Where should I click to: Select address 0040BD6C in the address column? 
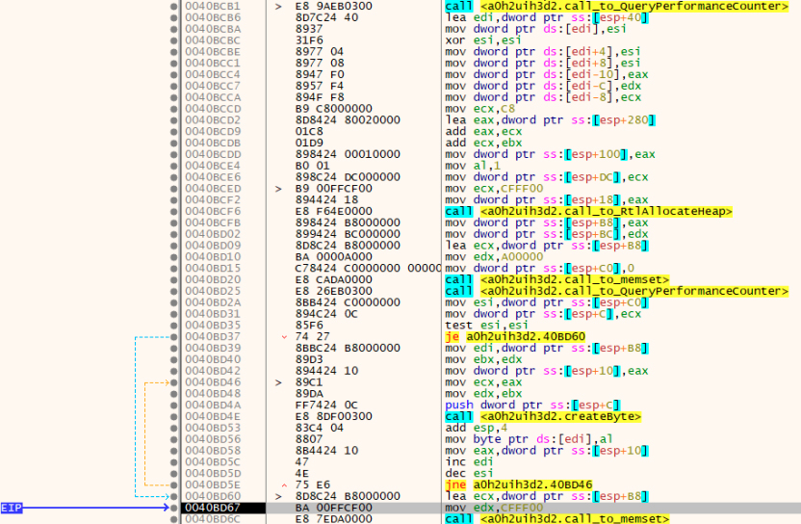click(x=213, y=519)
